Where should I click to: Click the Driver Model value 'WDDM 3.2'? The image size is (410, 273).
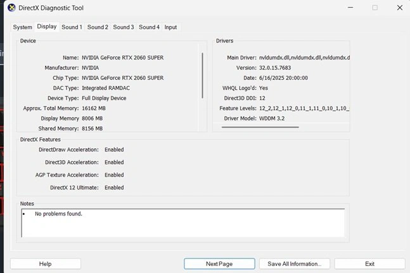point(272,118)
